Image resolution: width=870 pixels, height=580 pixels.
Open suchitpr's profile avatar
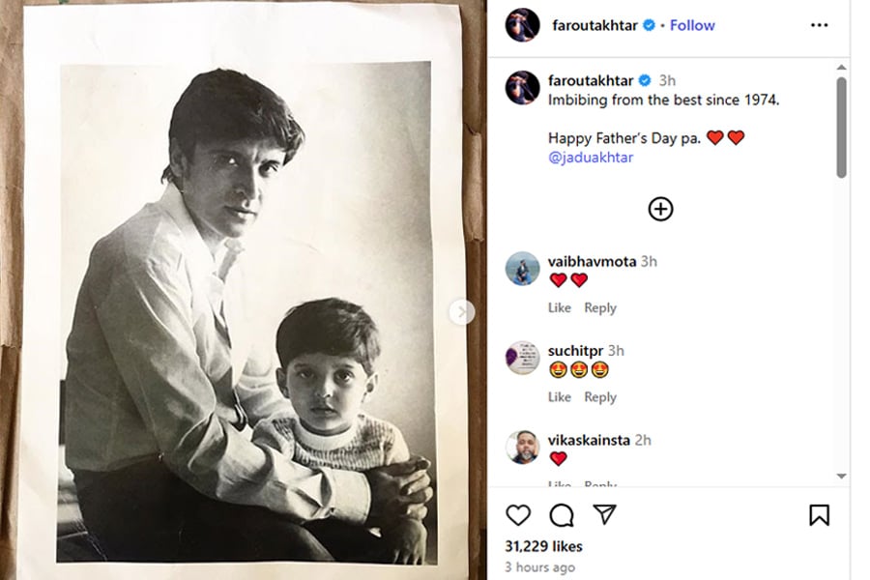[522, 358]
